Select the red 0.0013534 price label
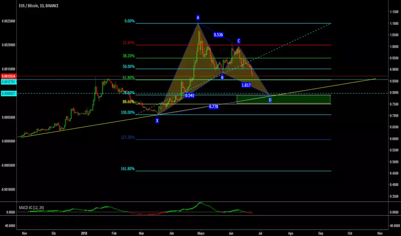 click(x=9, y=76)
